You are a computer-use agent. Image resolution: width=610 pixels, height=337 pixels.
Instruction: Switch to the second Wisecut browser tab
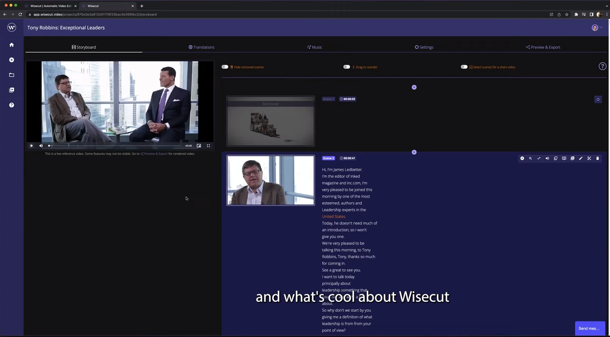pyautogui.click(x=108, y=6)
